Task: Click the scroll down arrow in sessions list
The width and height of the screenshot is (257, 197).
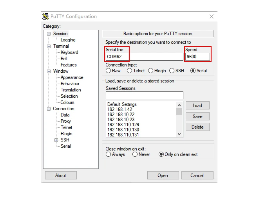Action: (179, 134)
